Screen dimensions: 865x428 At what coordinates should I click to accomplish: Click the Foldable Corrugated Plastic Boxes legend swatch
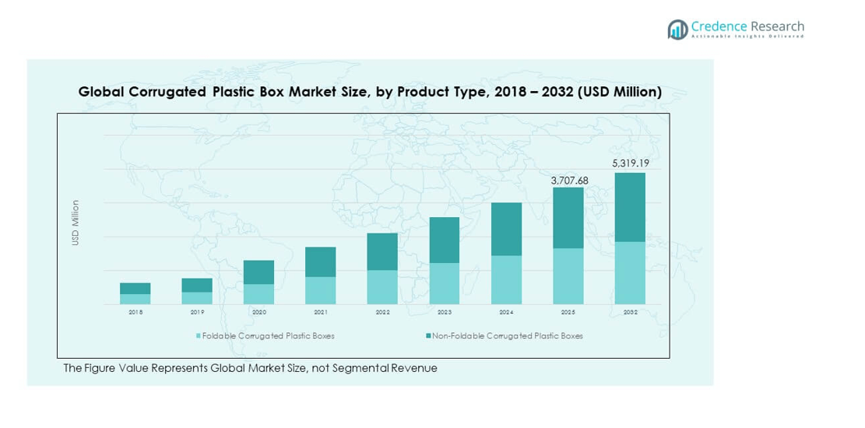pyautogui.click(x=199, y=336)
